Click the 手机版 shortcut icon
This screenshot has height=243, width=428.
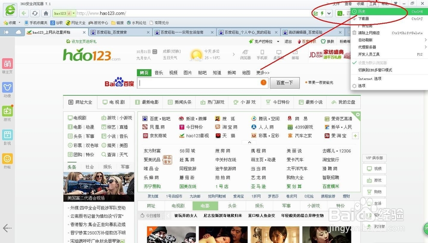coord(262,54)
